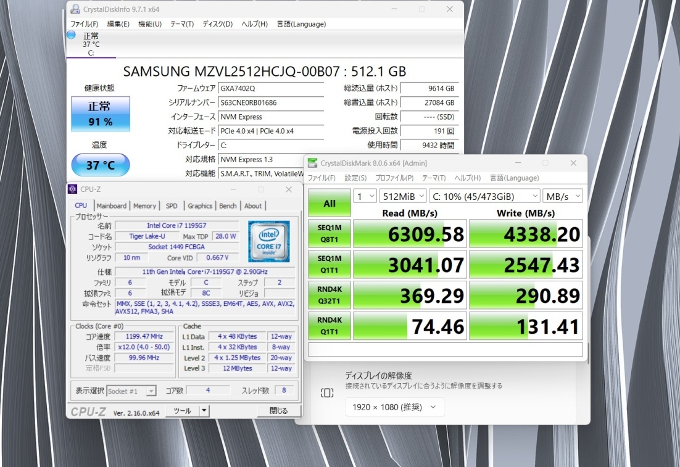Click the display resolution icon in Settings
This screenshot has width=680, height=467.
point(327,393)
